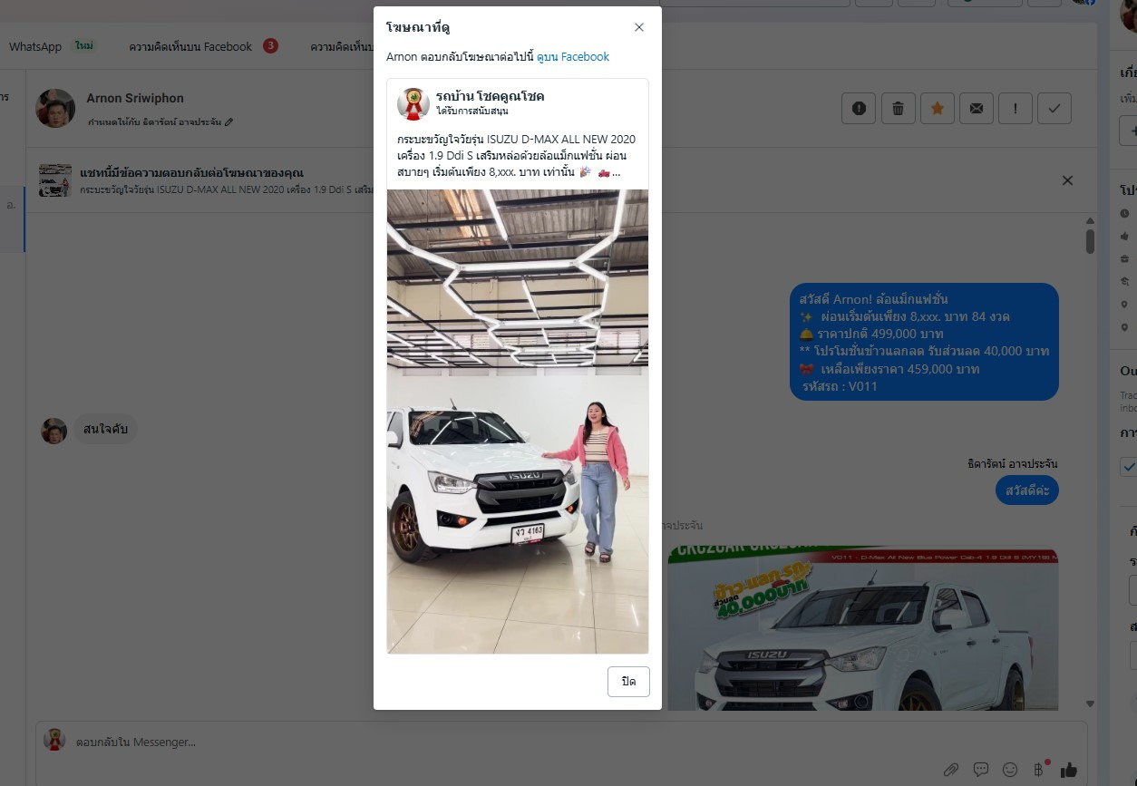1137x786 pixels.
Task: Edit assignee with pencil icon
Action: [228, 121]
